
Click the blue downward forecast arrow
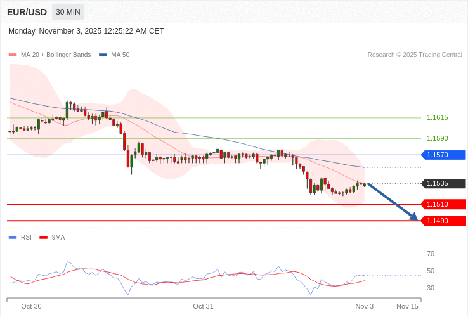pyautogui.click(x=393, y=202)
